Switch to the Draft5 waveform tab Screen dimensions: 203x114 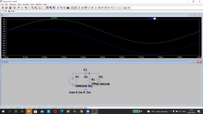(x=11, y=11)
